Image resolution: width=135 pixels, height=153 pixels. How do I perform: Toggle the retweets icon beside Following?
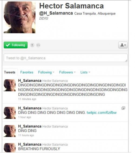(x=38, y=45)
